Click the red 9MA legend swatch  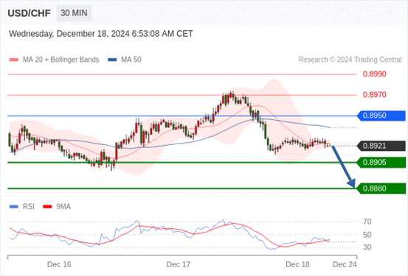(x=47, y=207)
